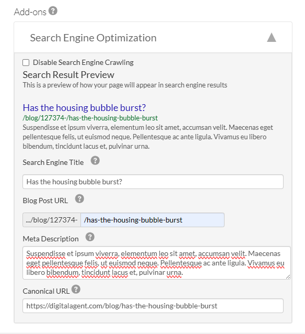This screenshot has height=334, width=305.
Task: Click the Meta Description textarea resize handle
Action: pyautogui.click(x=288, y=277)
